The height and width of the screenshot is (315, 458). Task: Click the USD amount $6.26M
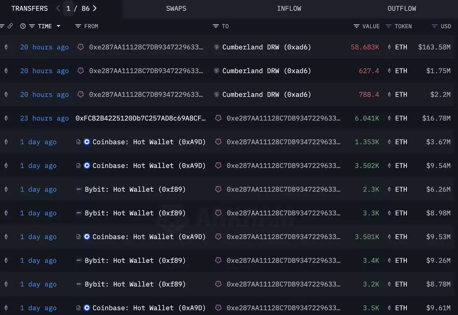(439, 189)
